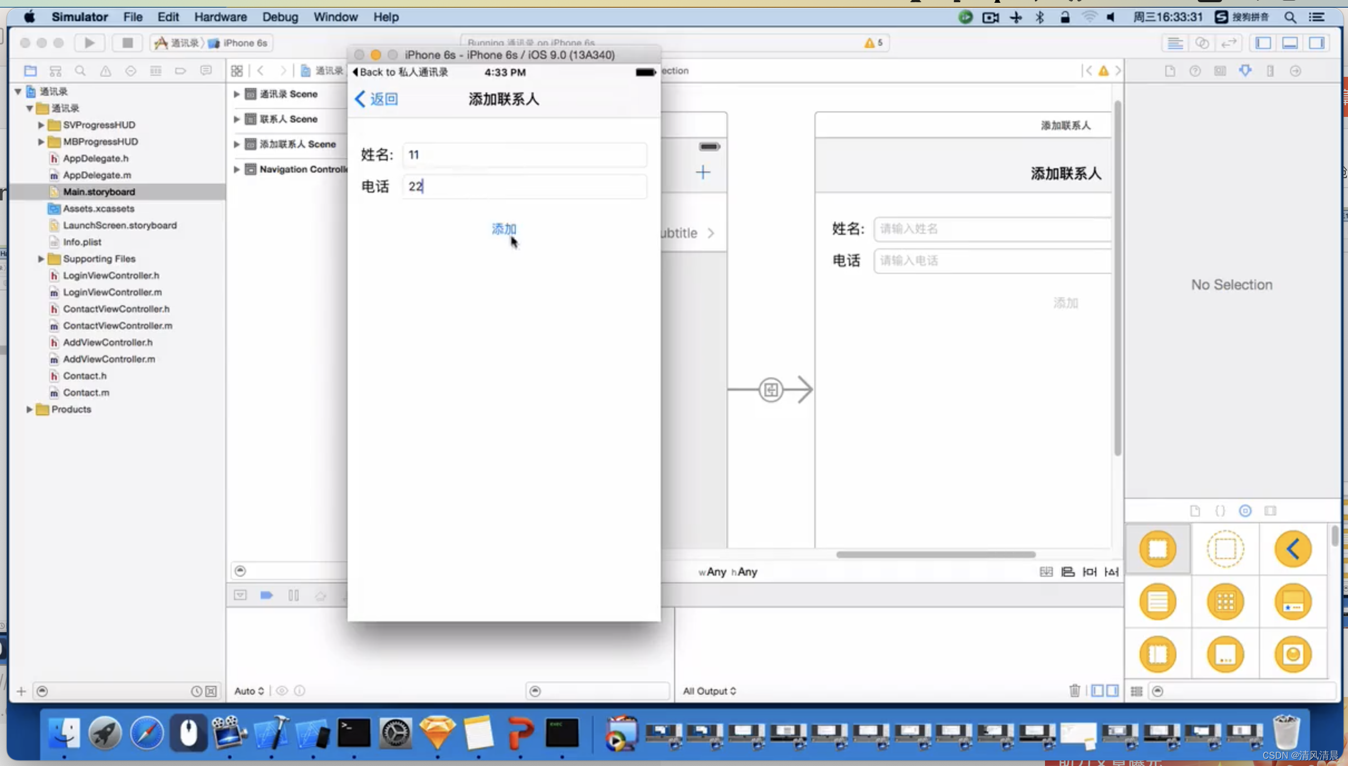Image resolution: width=1348 pixels, height=766 pixels.
Task: Select Navigation Controller object in library
Action: [x=1292, y=549]
